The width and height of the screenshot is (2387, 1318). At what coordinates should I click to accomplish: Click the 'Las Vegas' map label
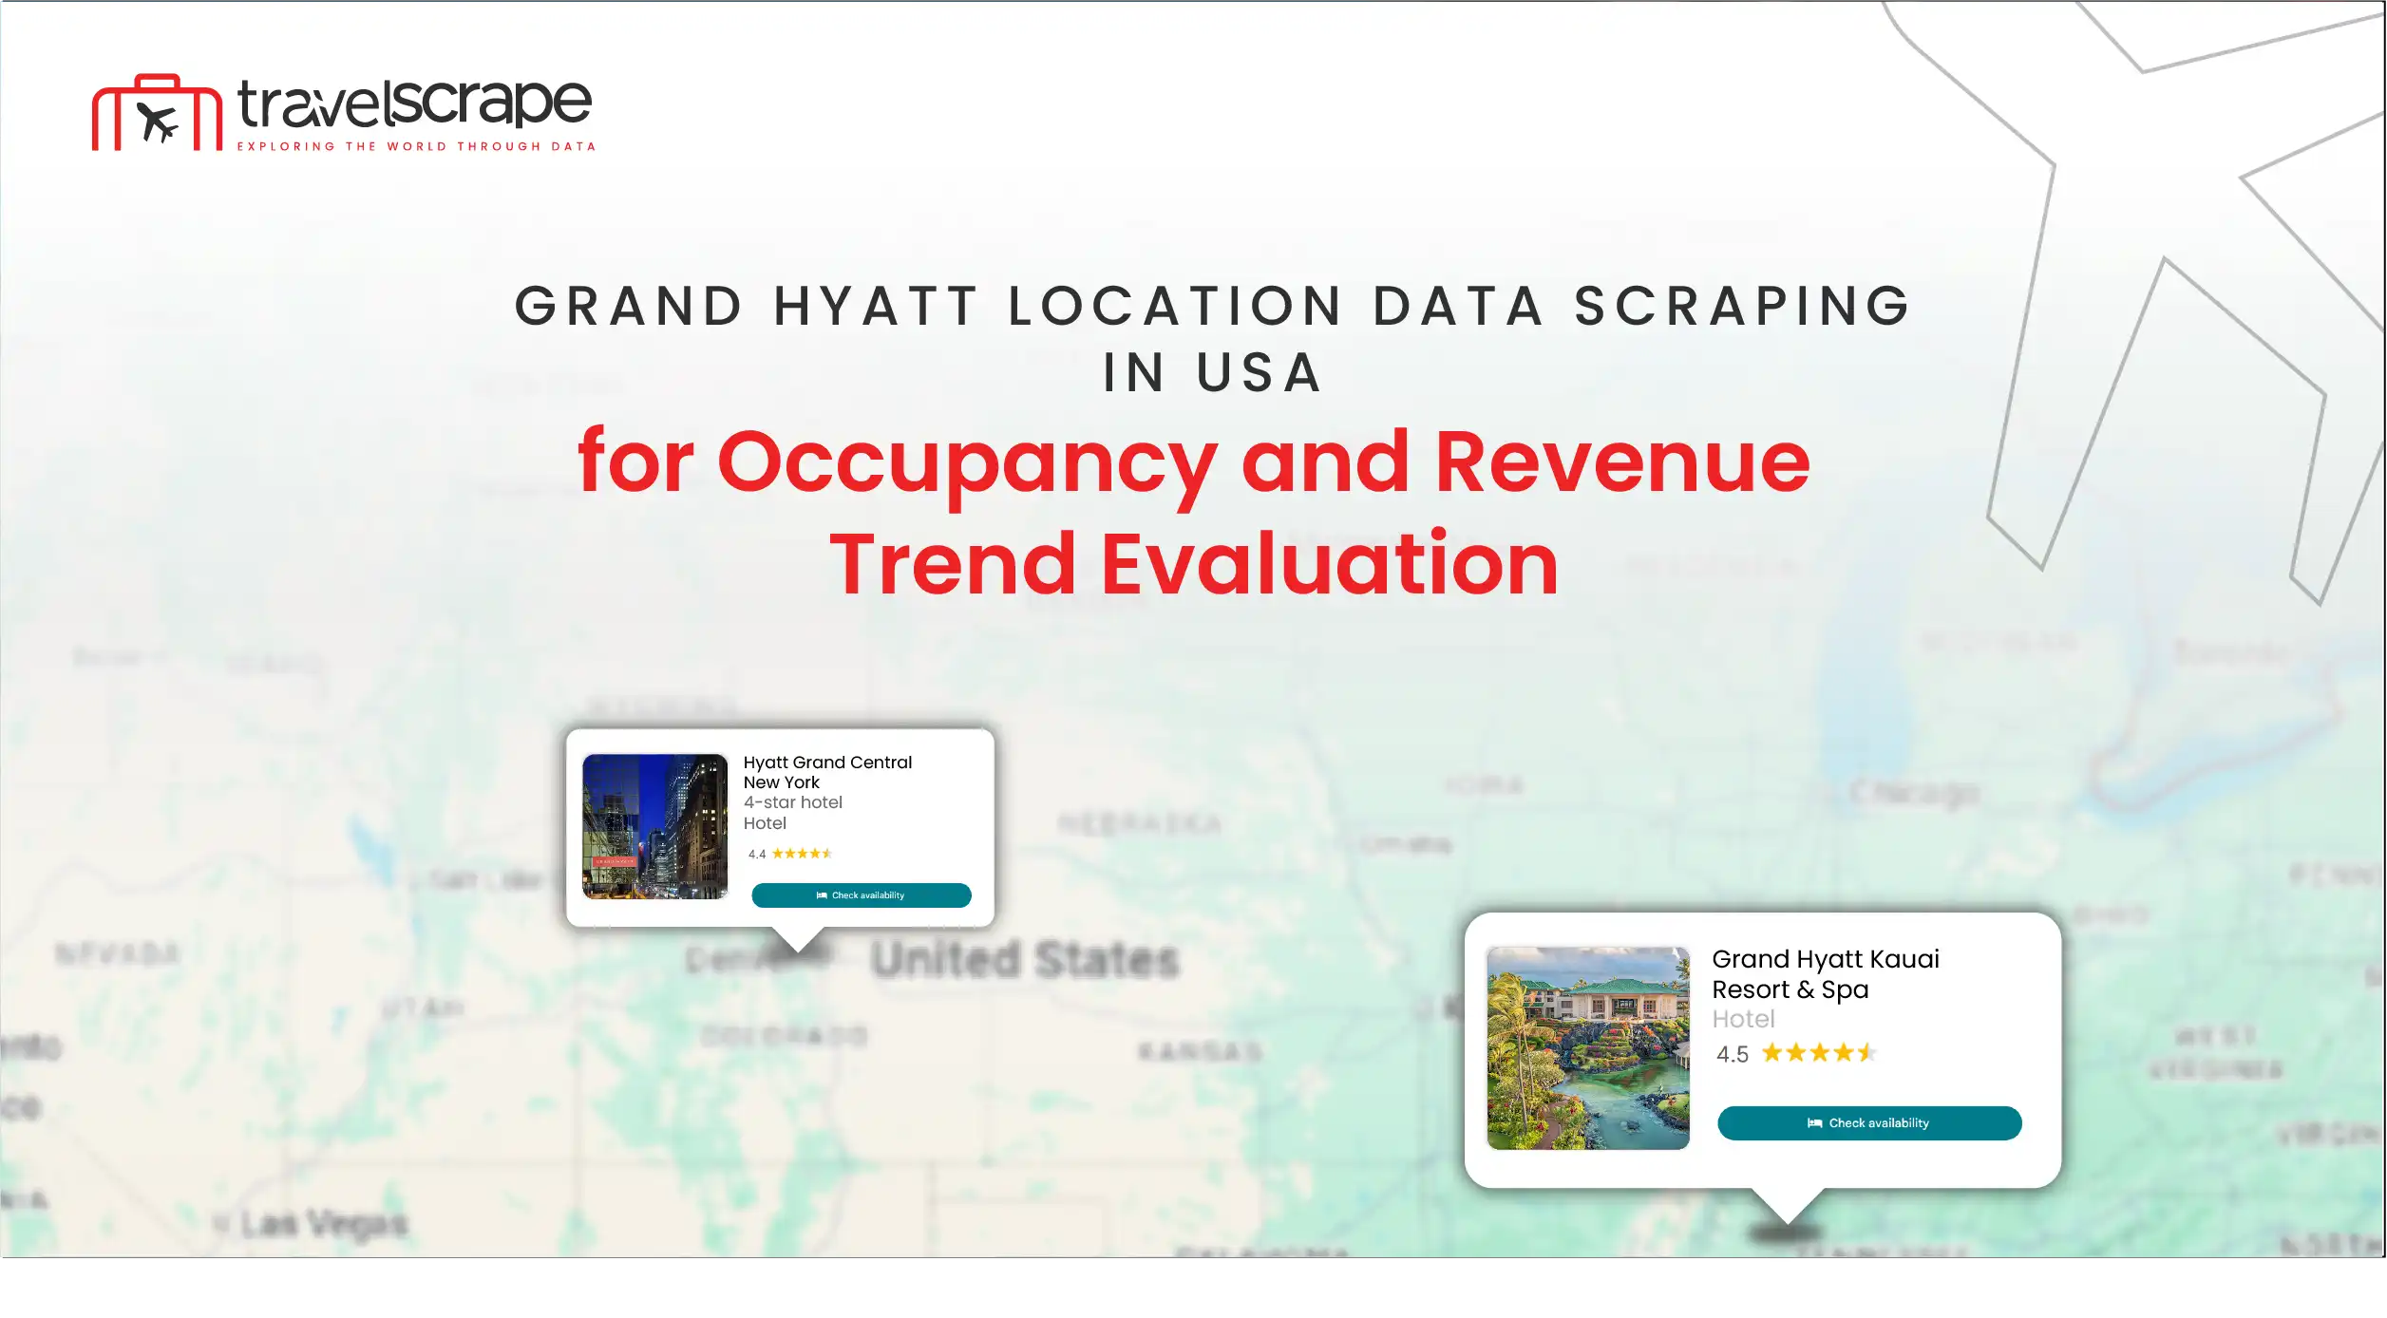coord(323,1224)
